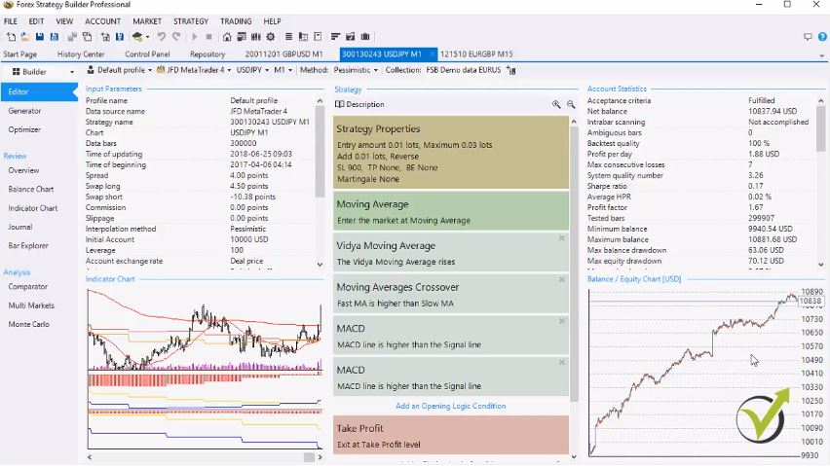This screenshot has height=466, width=830.
Task: Open the Balance Chart review
Action: [x=31, y=189]
